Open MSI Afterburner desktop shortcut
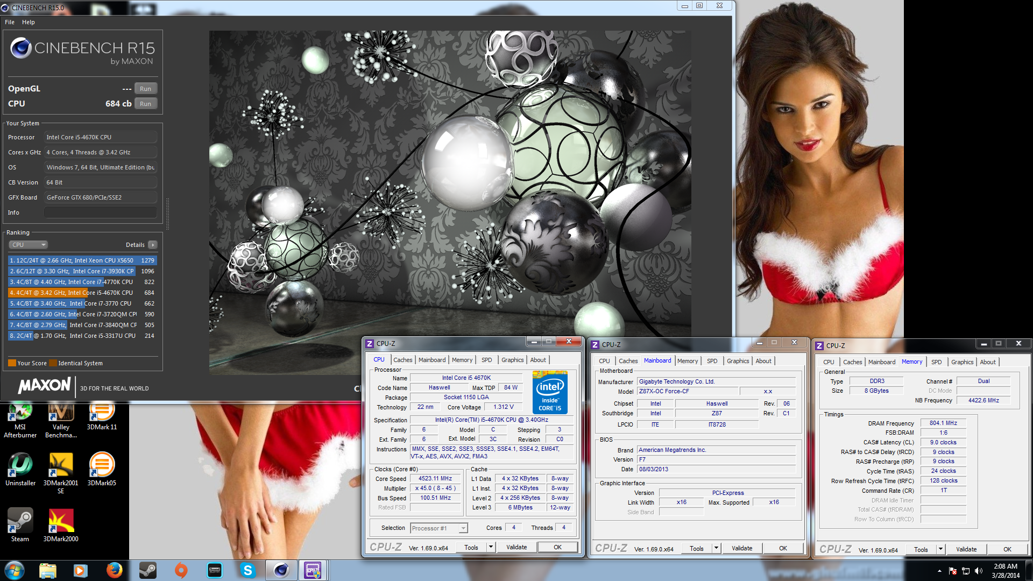Image resolution: width=1033 pixels, height=581 pixels. (20, 420)
